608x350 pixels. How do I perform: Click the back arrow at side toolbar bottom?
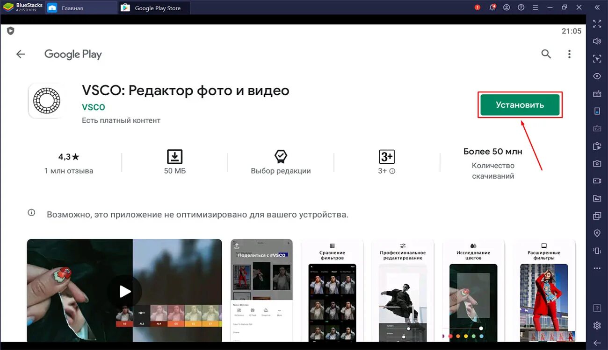tap(597, 343)
